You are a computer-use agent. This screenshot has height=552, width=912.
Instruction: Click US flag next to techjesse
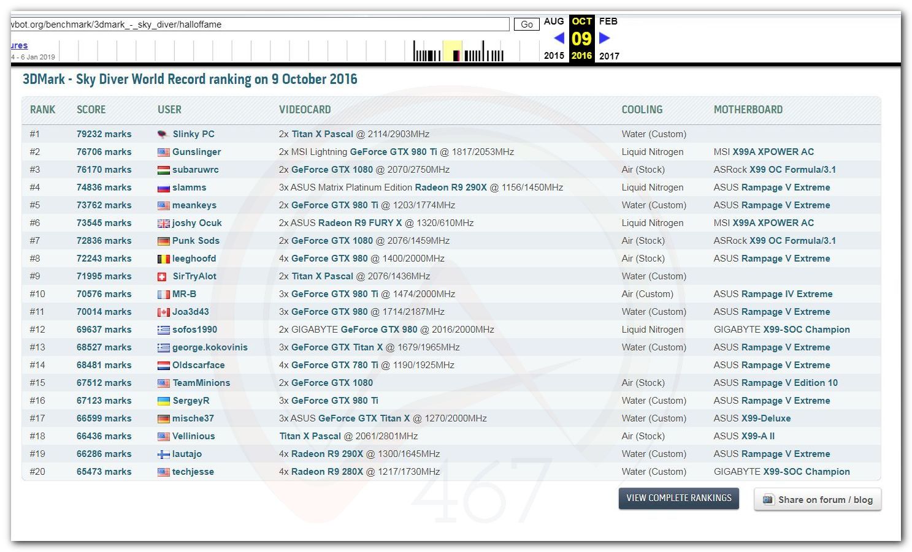coord(163,472)
